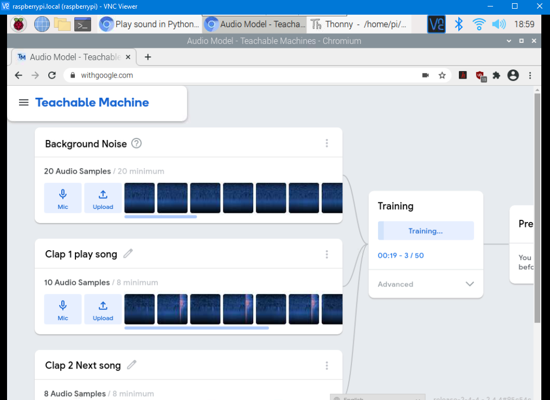The width and height of the screenshot is (550, 400).
Task: Open the Teachable Machine hamburger menu
Action: [x=23, y=103]
